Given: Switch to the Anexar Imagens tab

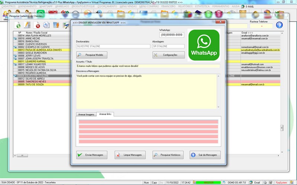Looking at the screenshot, I should pyautogui.click(x=86, y=114).
